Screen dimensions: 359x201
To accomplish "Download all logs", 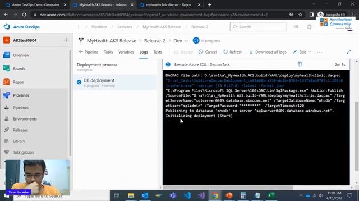I will [268, 52].
